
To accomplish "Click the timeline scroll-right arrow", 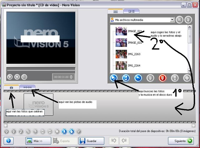I will 193,126.
